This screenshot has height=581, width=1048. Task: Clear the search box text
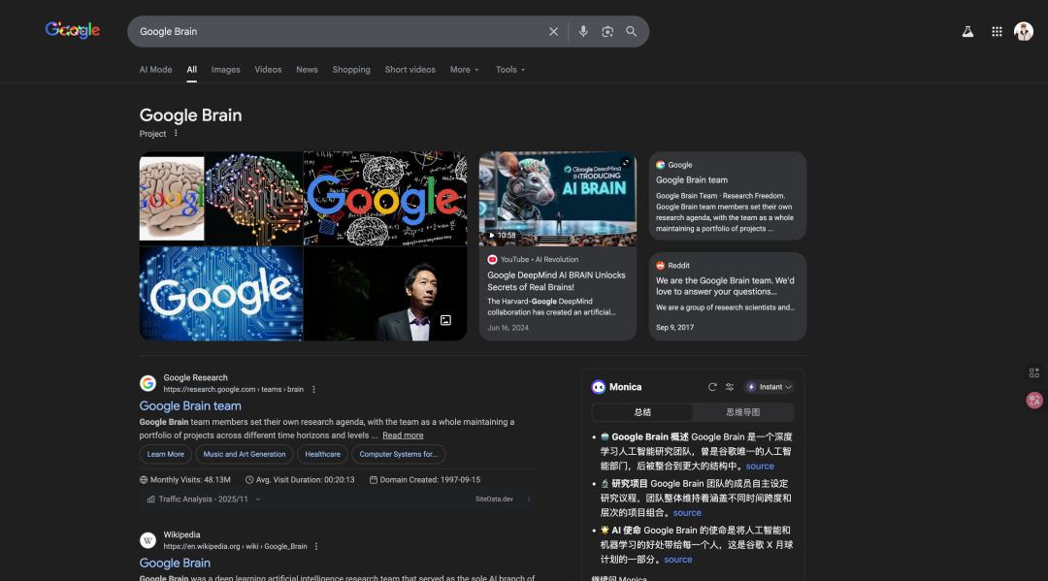click(553, 31)
